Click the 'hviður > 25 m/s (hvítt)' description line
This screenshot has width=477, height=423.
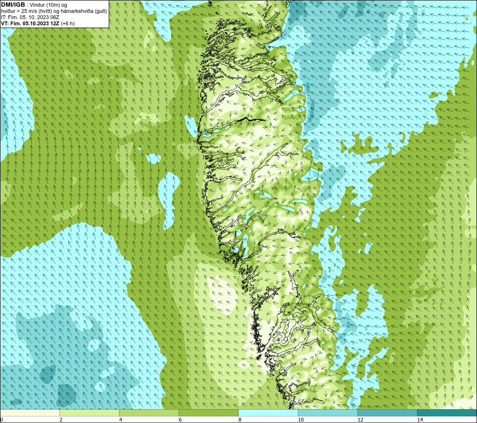coord(54,11)
